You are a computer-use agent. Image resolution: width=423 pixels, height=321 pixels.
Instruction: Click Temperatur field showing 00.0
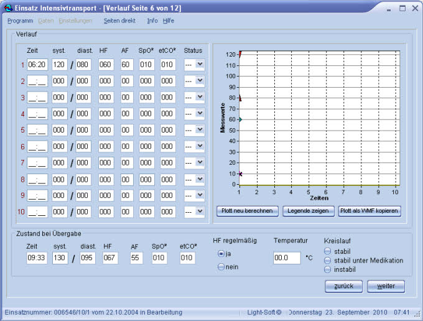point(287,258)
